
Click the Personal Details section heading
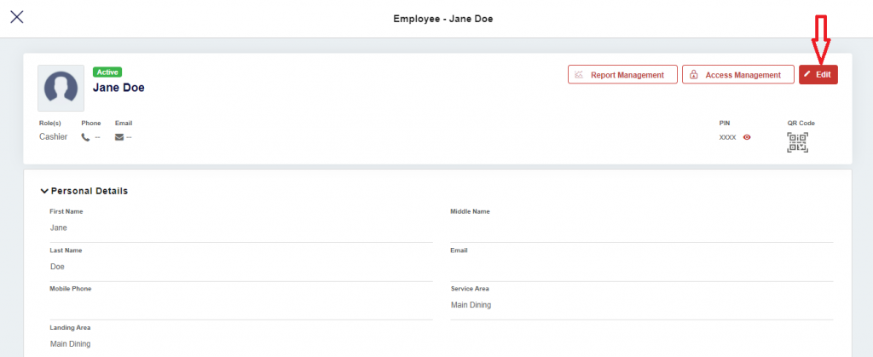(x=89, y=192)
